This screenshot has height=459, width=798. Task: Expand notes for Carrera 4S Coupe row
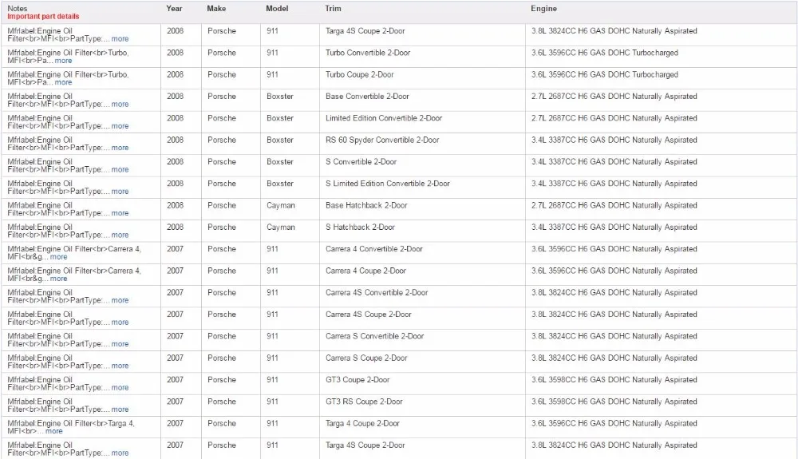click(x=120, y=322)
